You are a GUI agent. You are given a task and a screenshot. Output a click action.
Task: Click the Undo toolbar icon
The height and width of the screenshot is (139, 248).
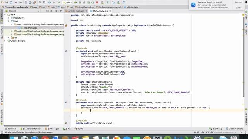(x=16, y=3)
